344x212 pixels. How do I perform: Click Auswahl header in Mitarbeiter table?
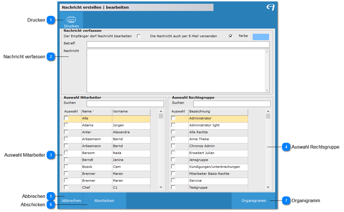[72, 112]
